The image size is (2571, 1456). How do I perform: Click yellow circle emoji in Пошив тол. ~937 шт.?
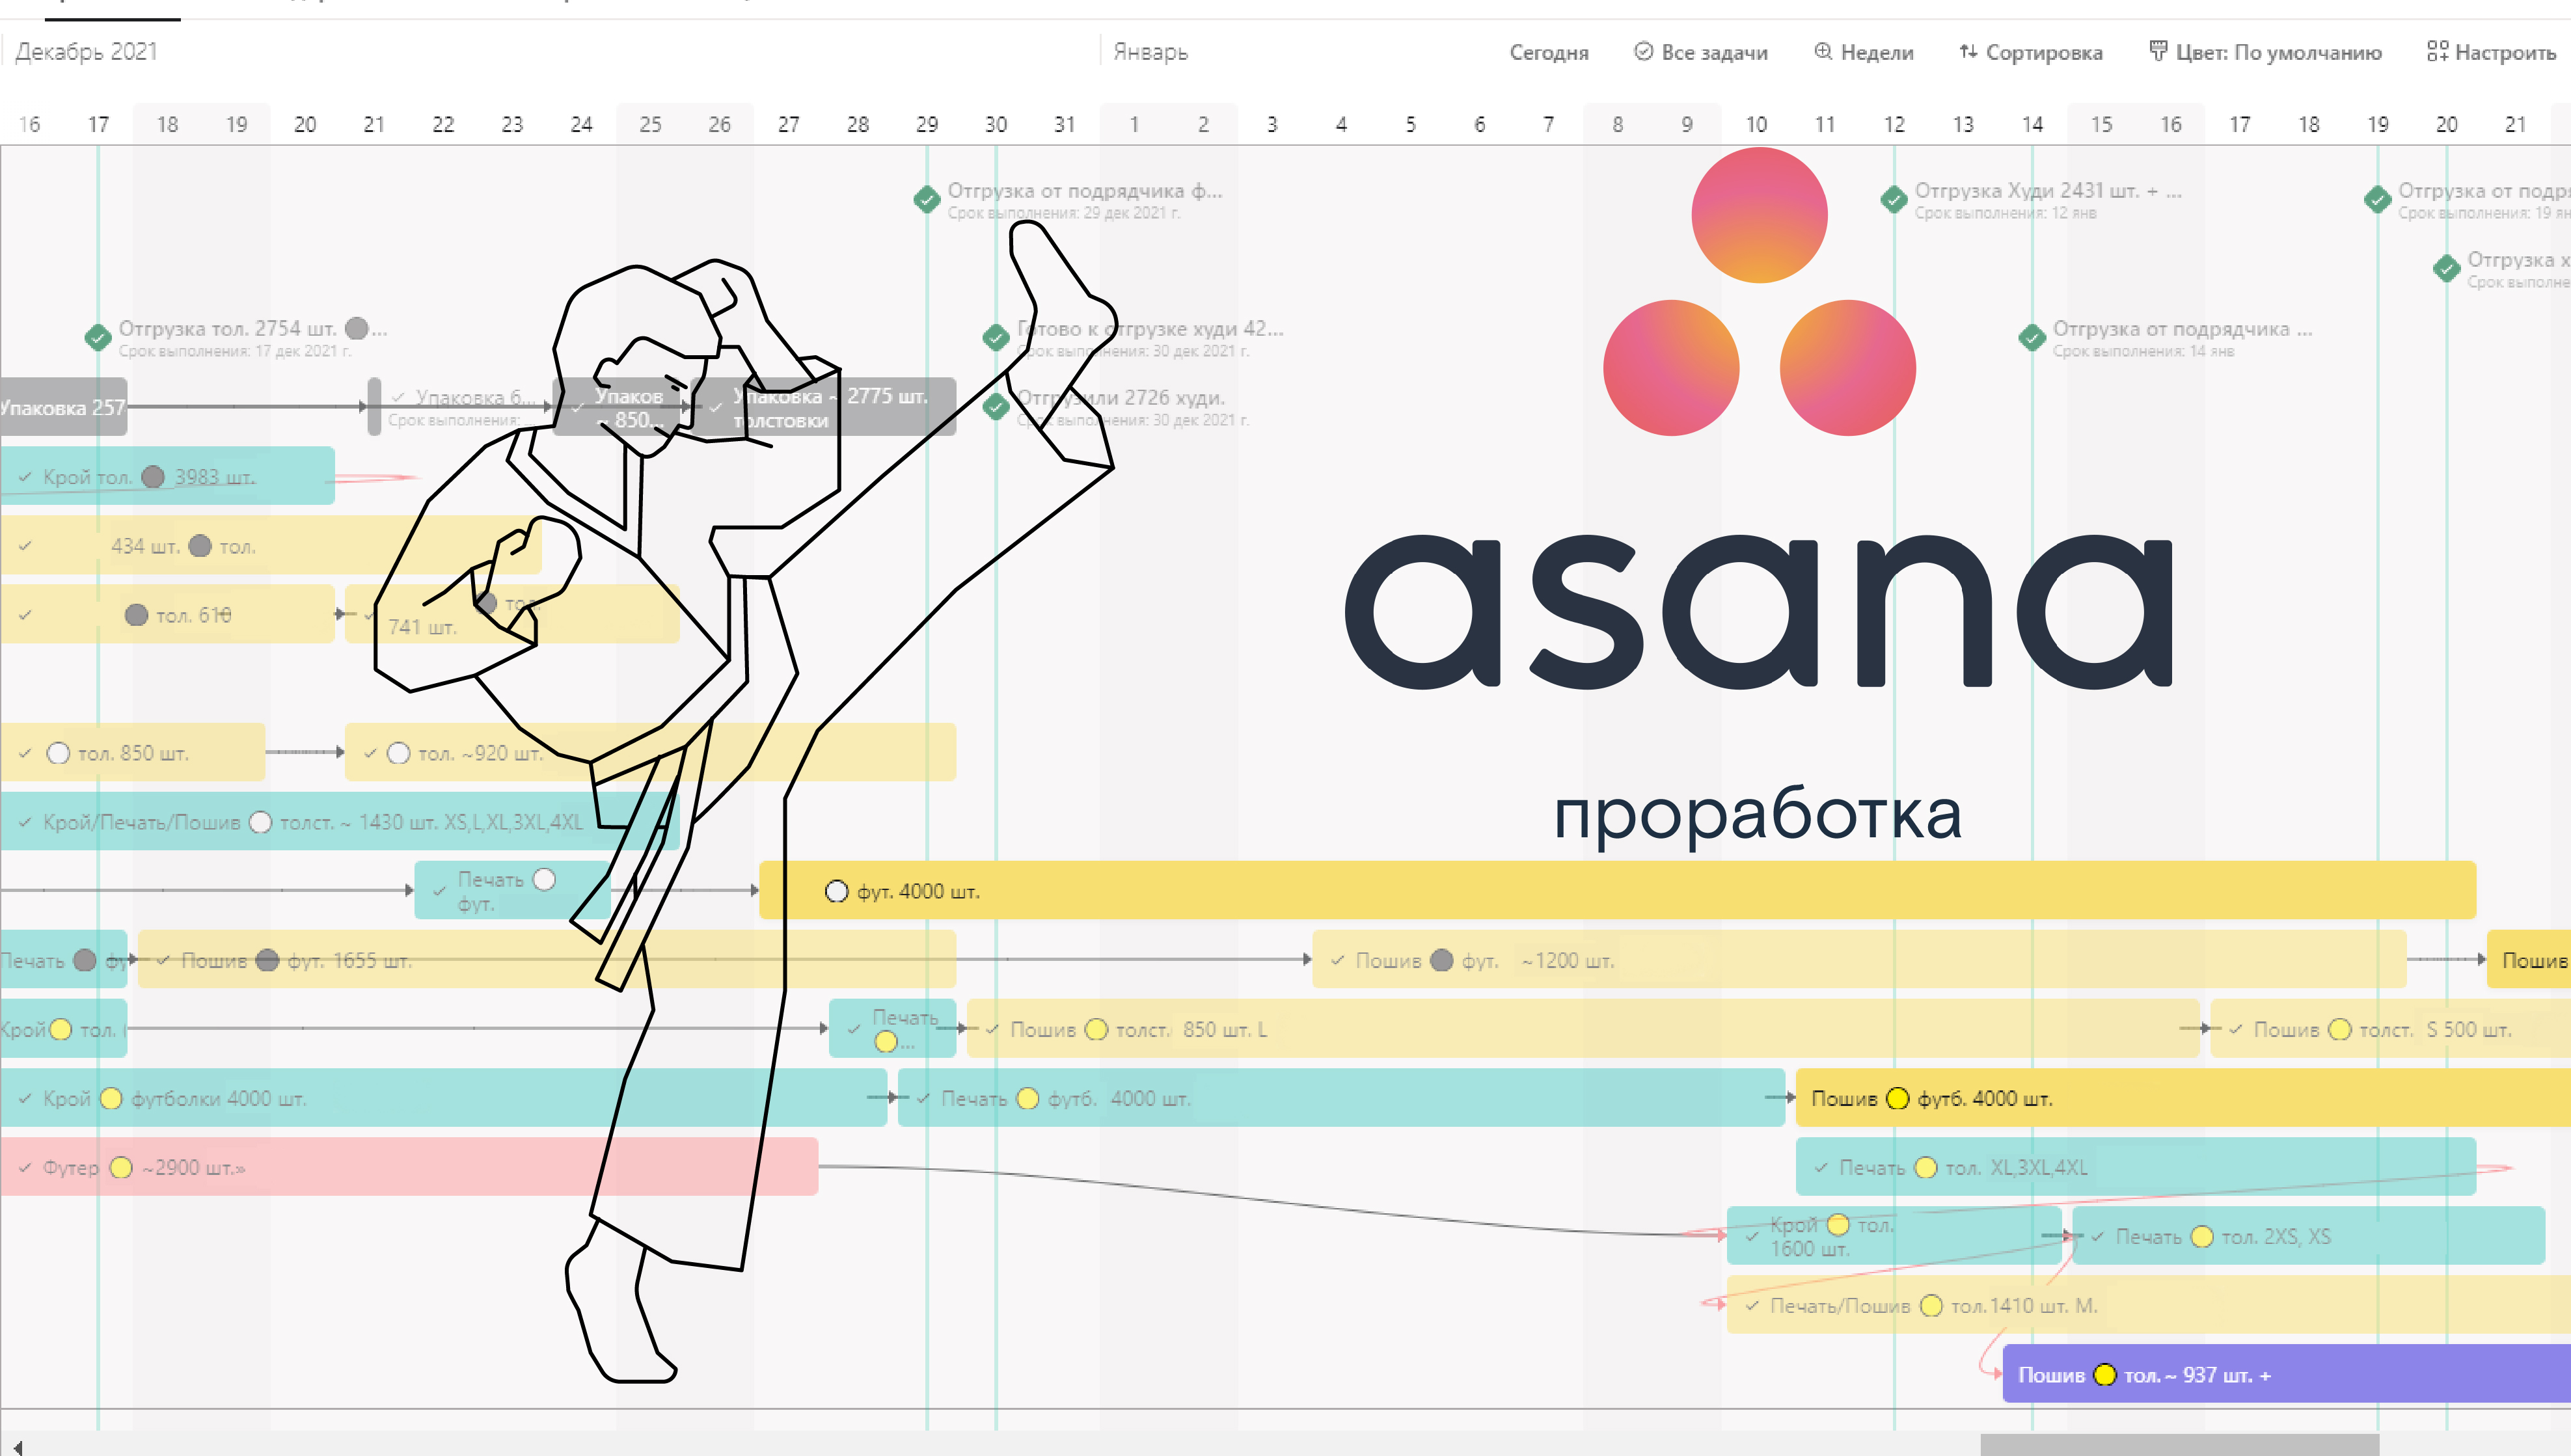click(2104, 1375)
